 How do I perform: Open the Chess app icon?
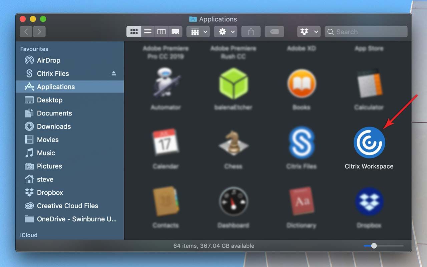point(233,143)
